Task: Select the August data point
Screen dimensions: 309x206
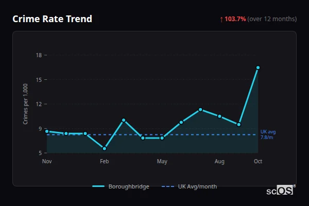Action: click(219, 116)
